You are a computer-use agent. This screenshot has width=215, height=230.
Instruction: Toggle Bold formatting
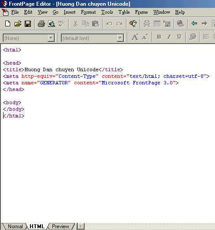pyautogui.click(x=159, y=37)
